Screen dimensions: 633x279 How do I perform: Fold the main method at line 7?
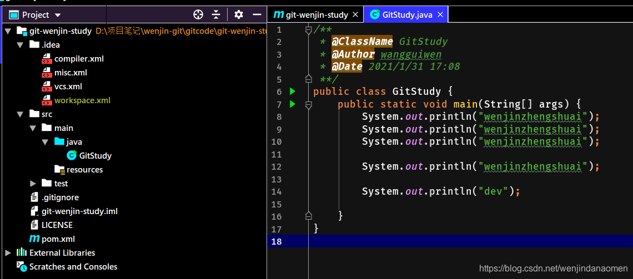point(308,105)
